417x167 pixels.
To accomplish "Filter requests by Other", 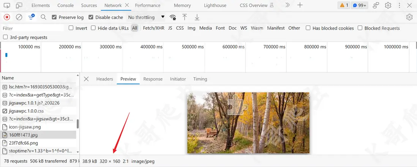I will [x=294, y=28].
